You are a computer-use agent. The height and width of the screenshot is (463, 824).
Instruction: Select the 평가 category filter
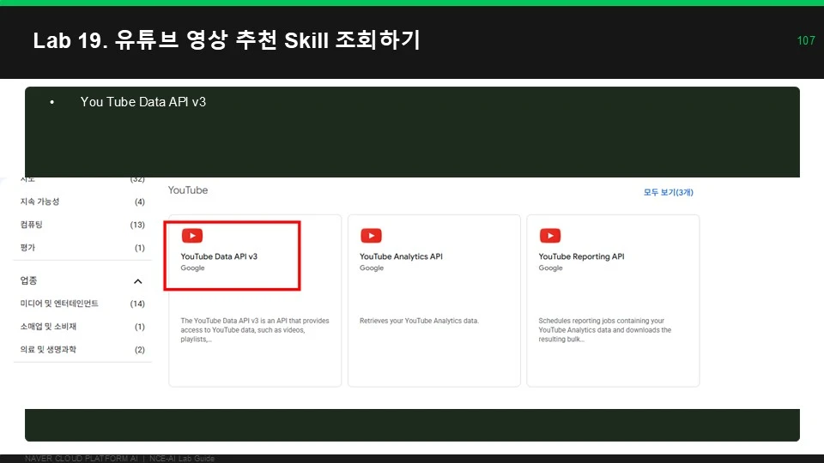(x=27, y=248)
